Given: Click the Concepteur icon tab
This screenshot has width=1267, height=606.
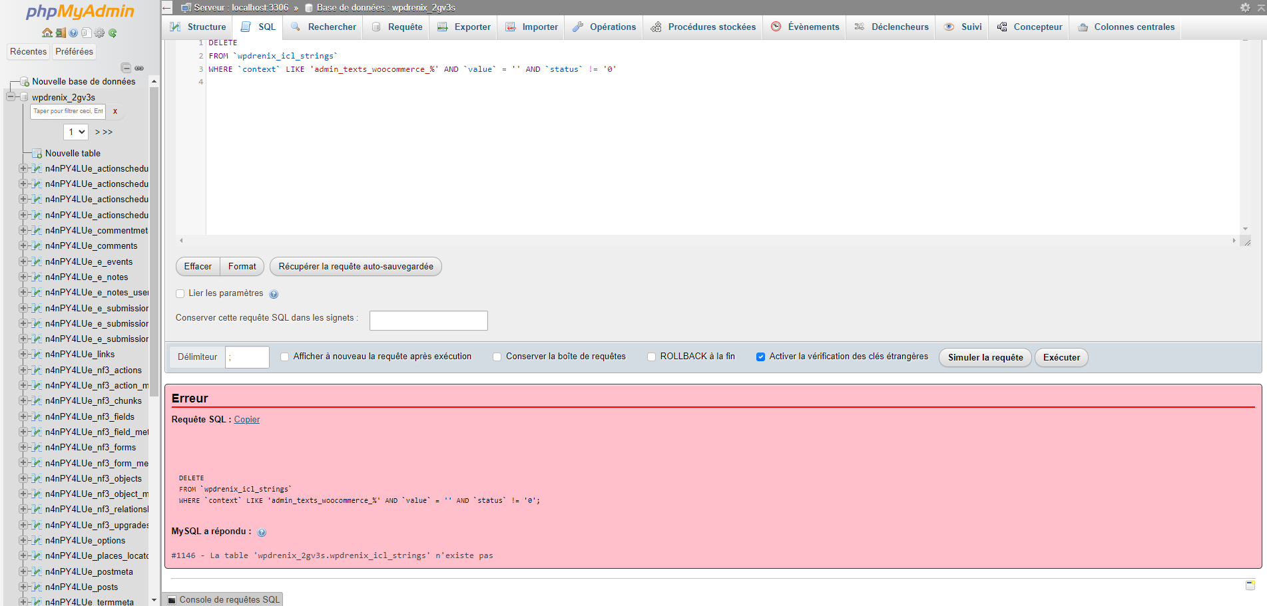Looking at the screenshot, I should pos(1002,27).
